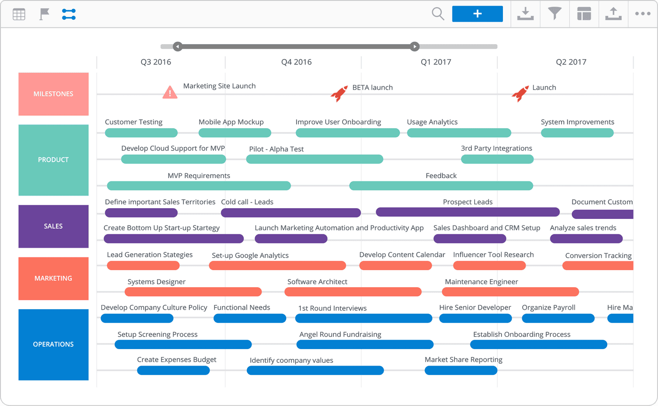Open the layout template icon

tap(584, 14)
